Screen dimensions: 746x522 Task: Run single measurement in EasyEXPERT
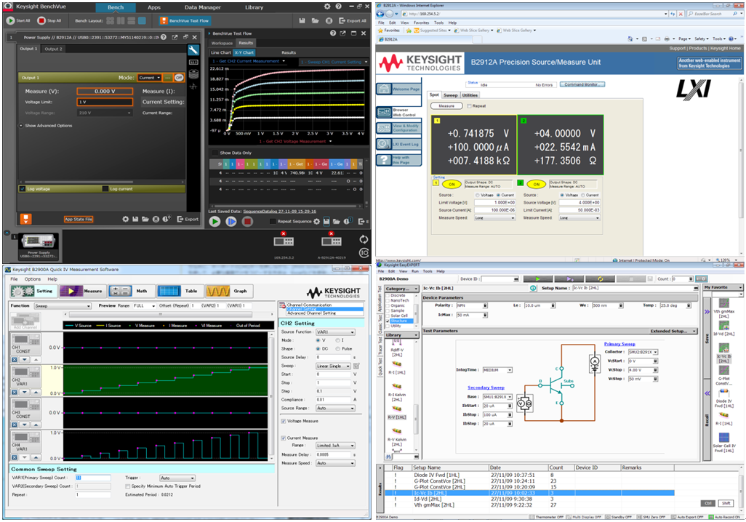(x=538, y=279)
